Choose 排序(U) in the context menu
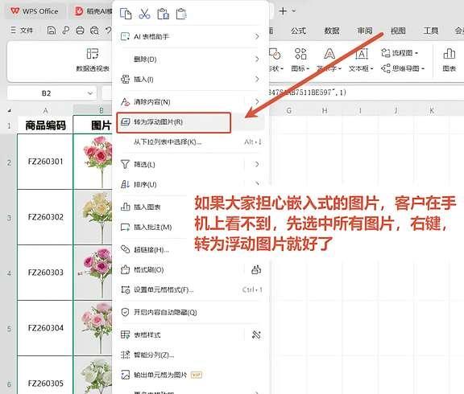464x394 pixels. (189, 184)
